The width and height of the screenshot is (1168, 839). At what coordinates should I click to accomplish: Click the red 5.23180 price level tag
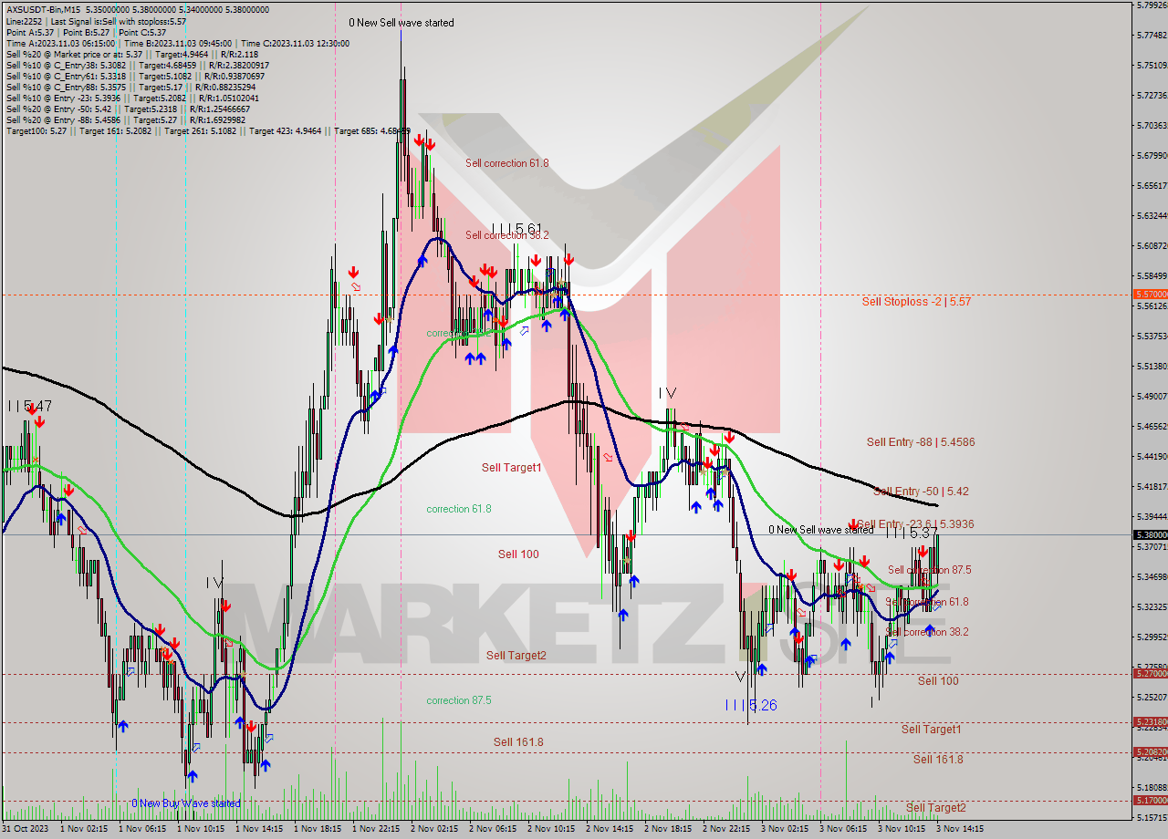pos(1150,722)
